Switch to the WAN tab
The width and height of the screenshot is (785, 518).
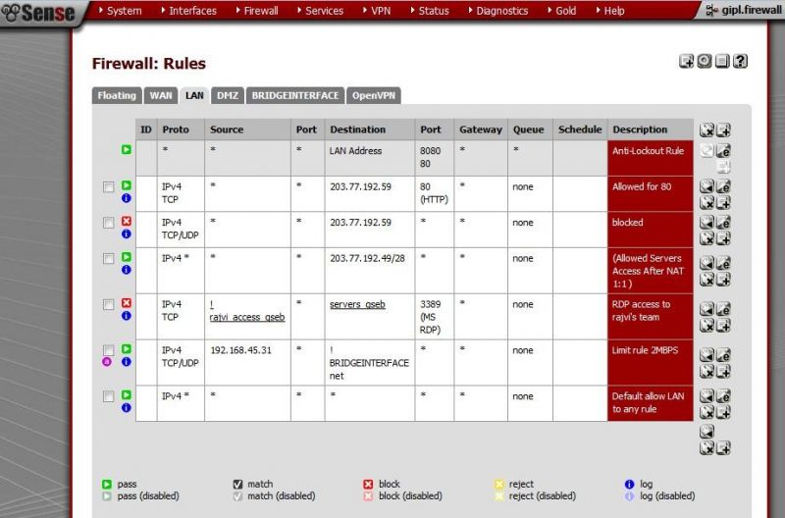161,95
